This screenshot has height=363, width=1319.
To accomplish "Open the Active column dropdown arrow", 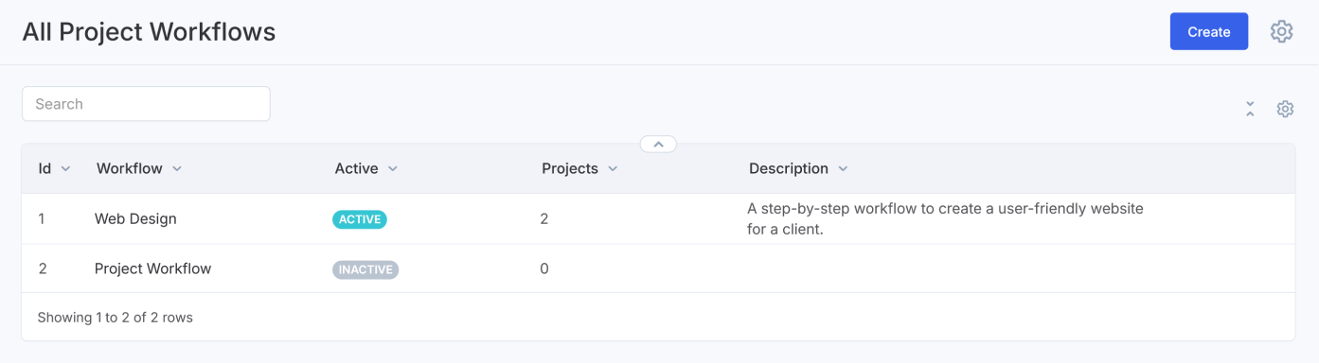I will [x=392, y=169].
